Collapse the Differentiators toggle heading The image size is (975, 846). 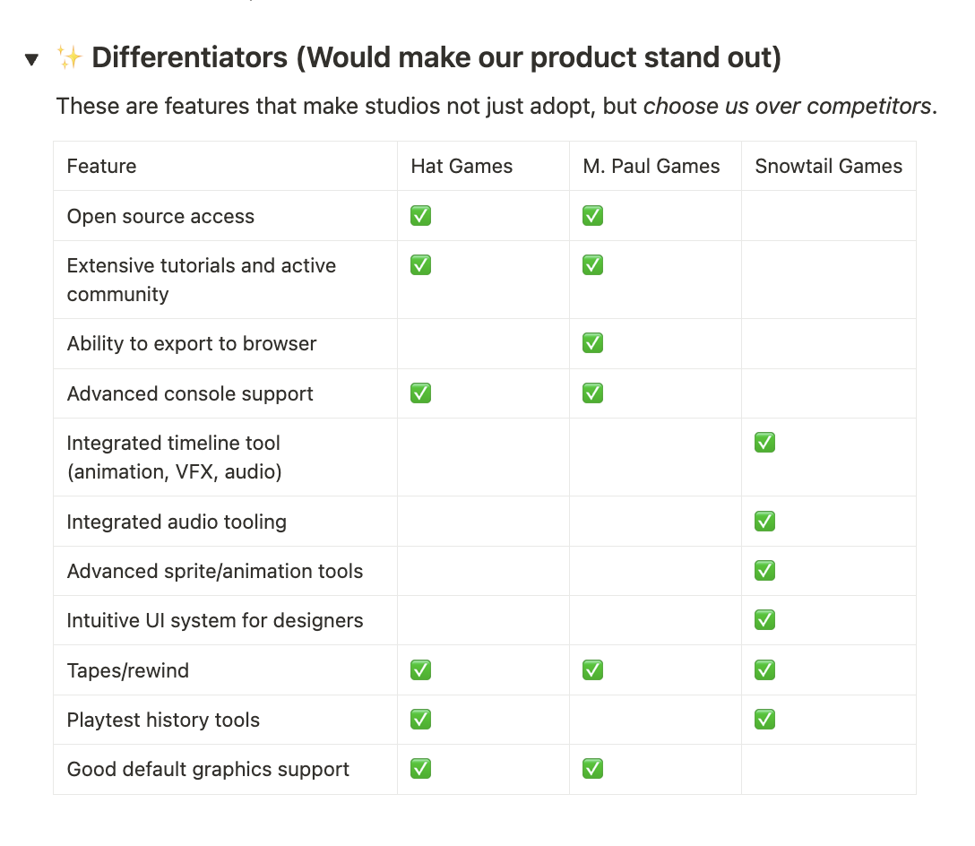(31, 59)
